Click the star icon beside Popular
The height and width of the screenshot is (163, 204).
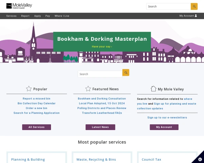[x=29, y=89]
